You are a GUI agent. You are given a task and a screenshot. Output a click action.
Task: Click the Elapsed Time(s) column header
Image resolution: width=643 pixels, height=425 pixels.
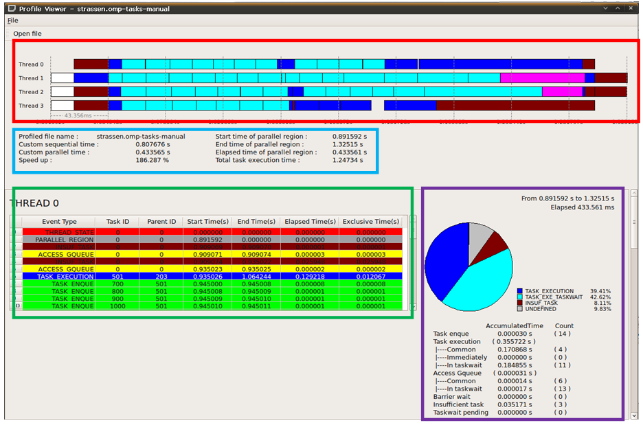coord(310,222)
